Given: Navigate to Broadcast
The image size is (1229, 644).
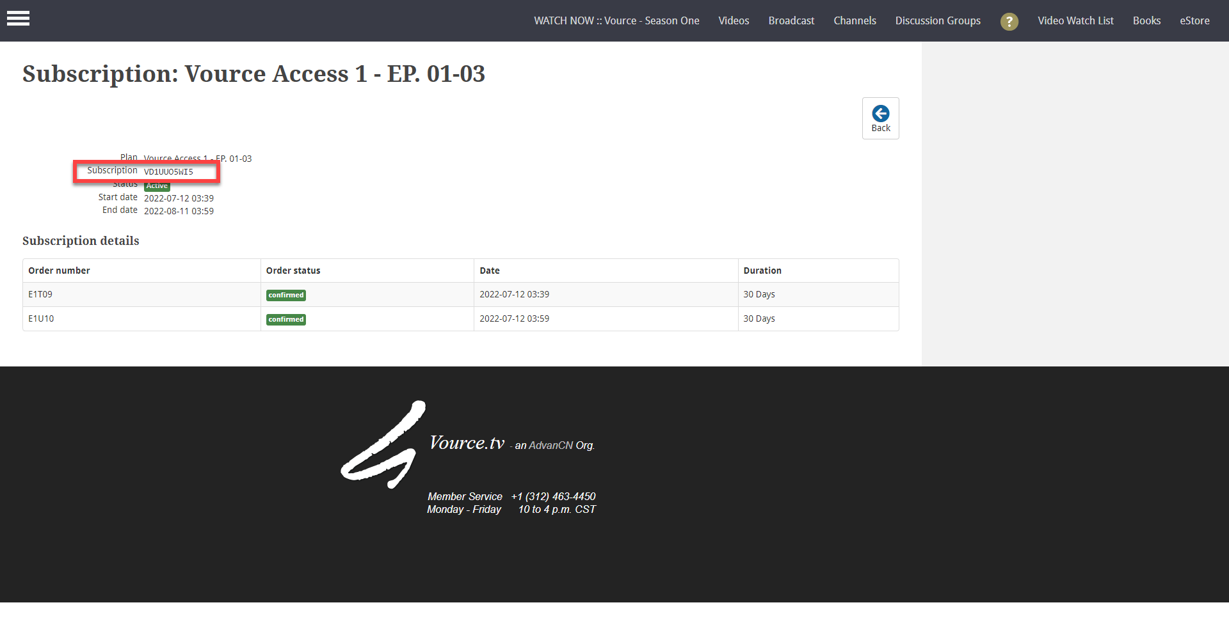Looking at the screenshot, I should tap(791, 20).
